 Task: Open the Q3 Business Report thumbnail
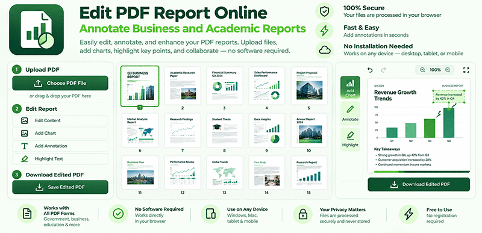point(140,86)
